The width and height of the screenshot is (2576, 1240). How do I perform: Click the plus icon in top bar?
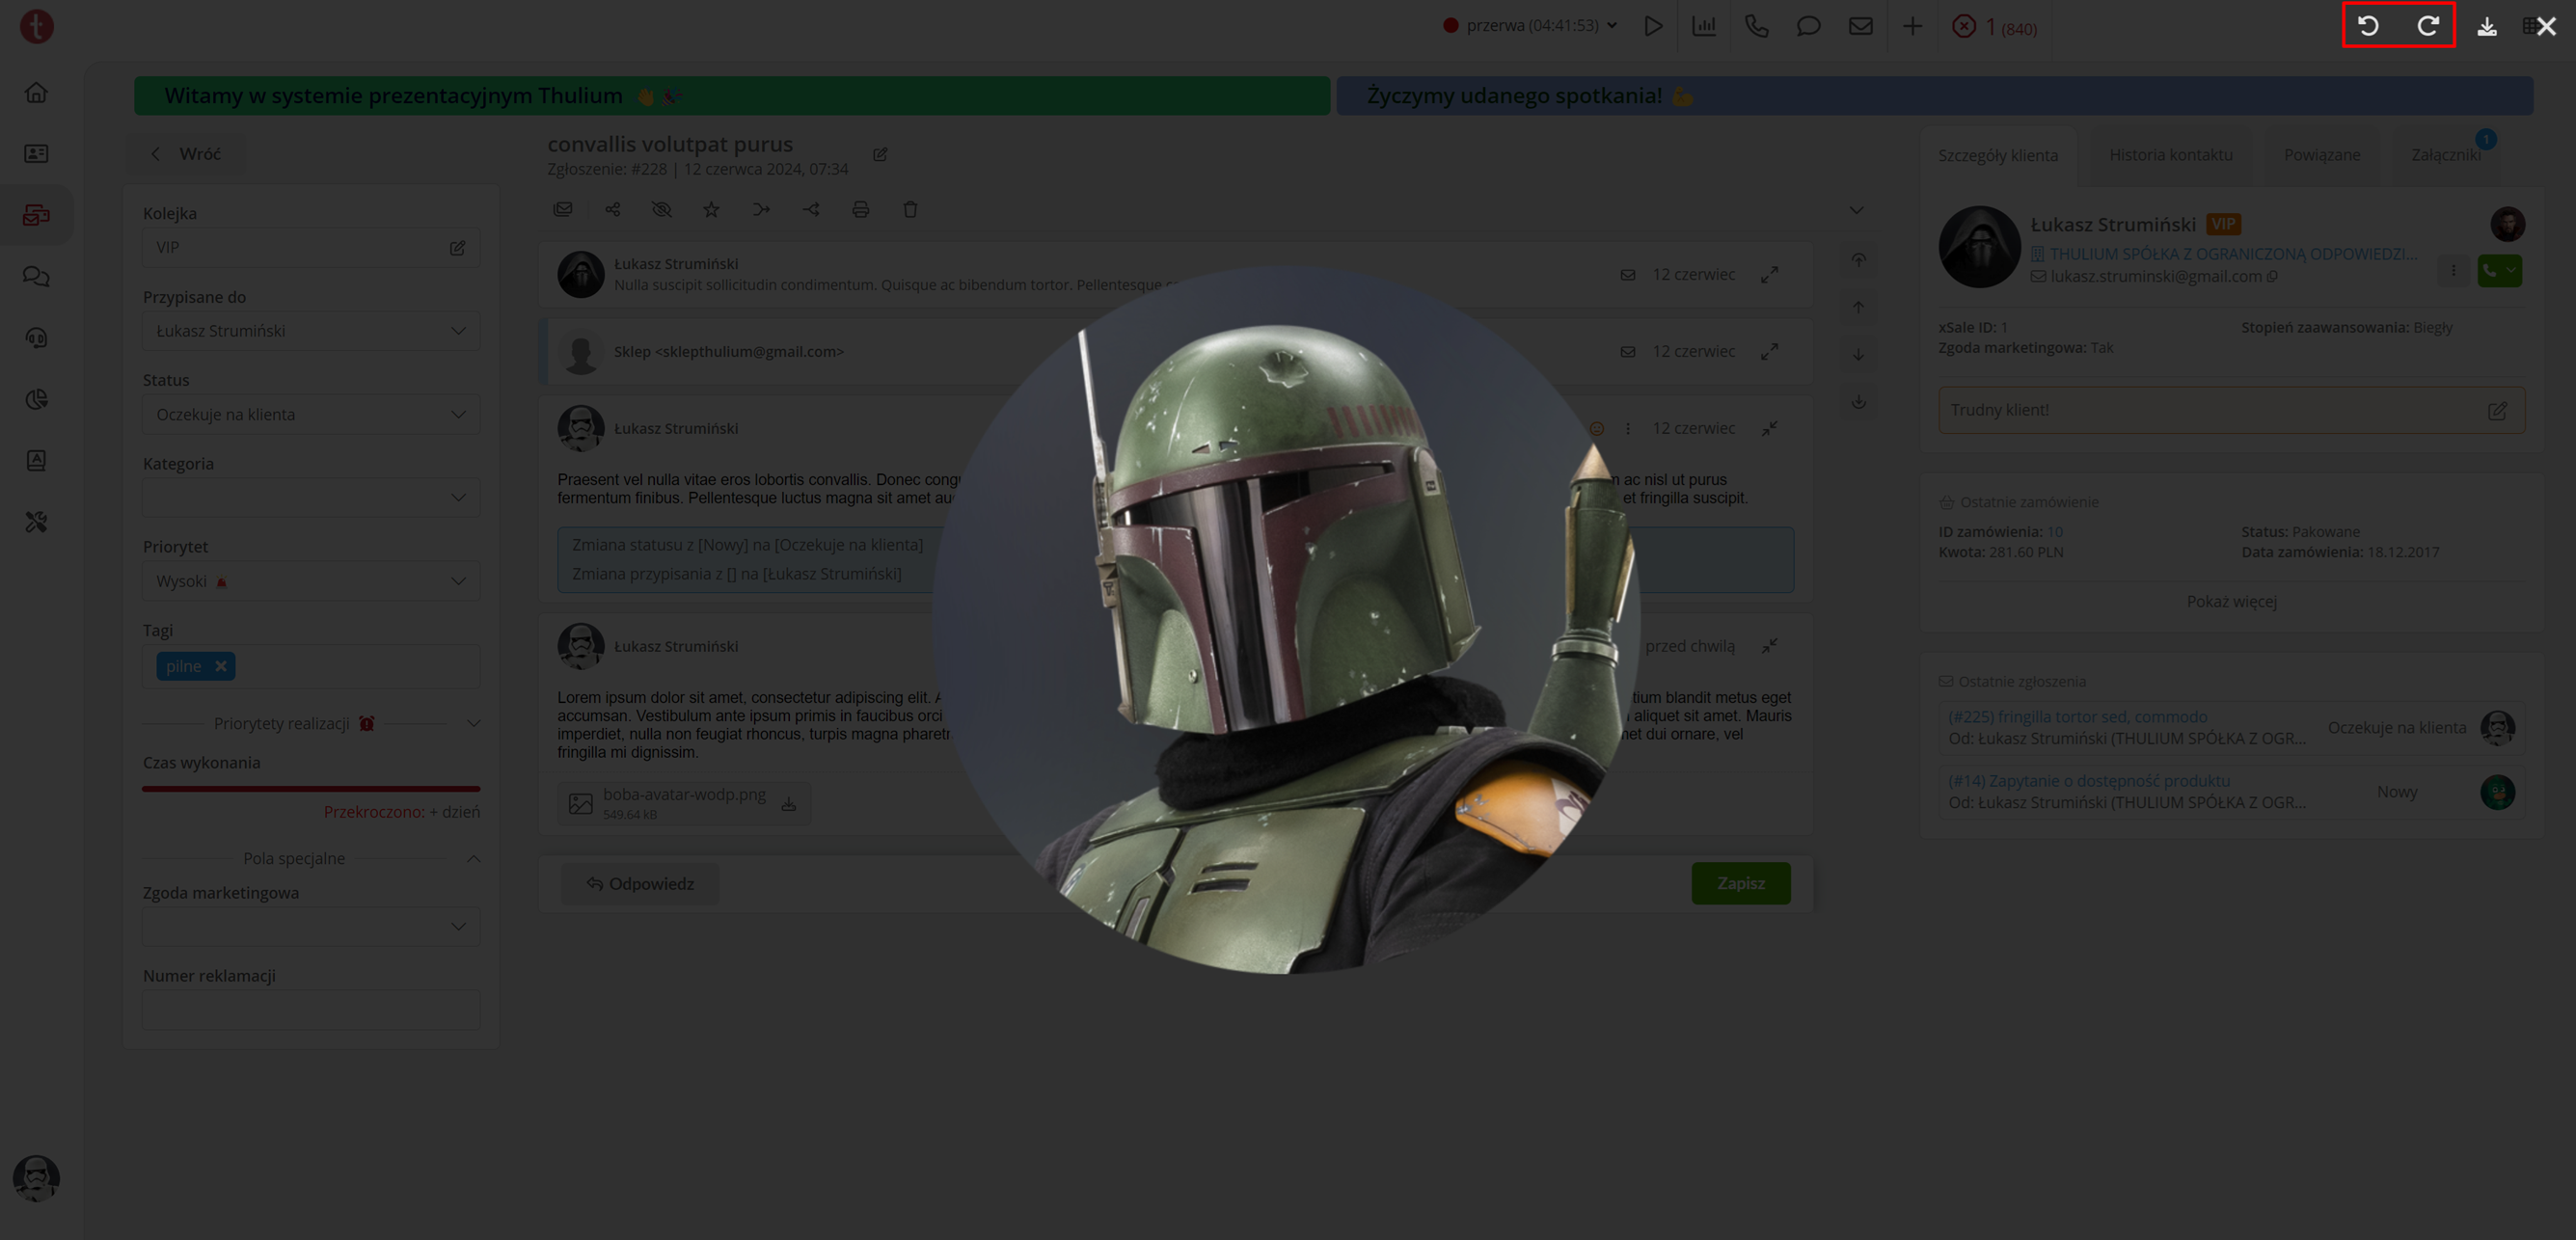click(x=1912, y=26)
